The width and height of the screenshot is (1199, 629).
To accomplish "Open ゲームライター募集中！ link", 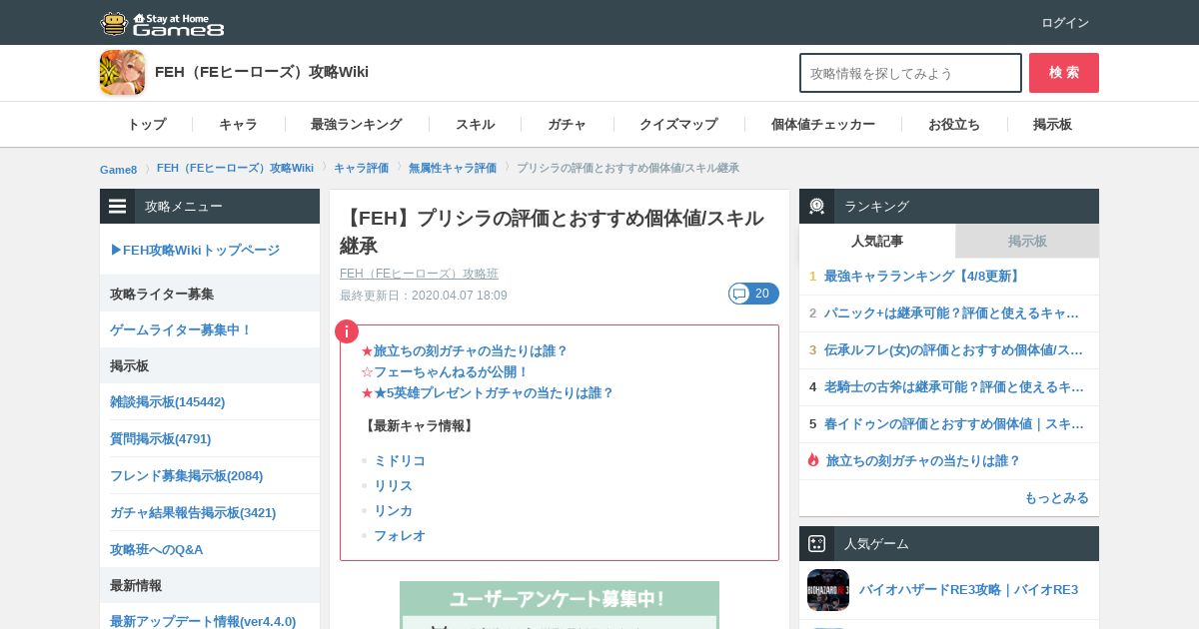I will pyautogui.click(x=181, y=329).
